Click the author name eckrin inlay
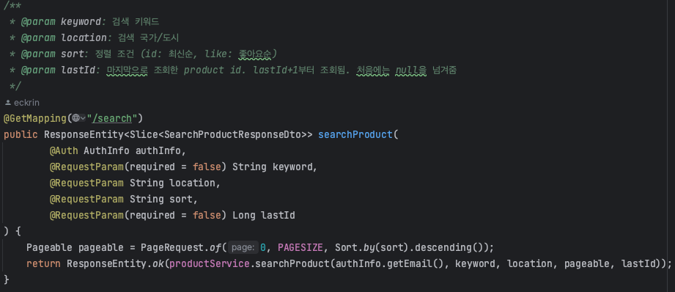 (x=26, y=103)
